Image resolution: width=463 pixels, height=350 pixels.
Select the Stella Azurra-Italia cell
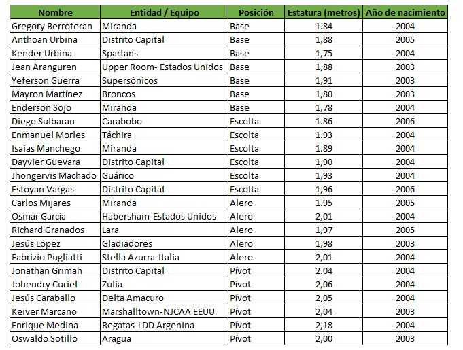click(164, 257)
